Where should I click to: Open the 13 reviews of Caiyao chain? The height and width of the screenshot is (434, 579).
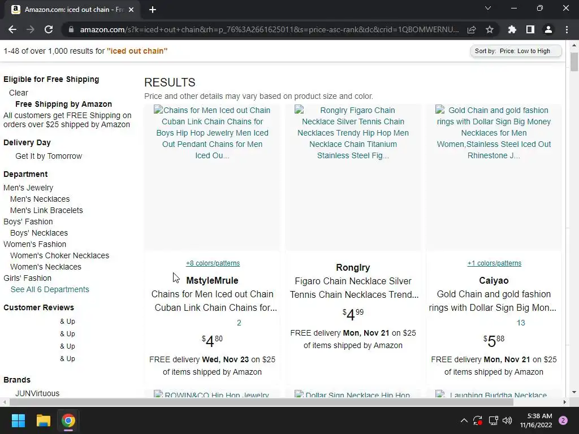click(x=521, y=323)
